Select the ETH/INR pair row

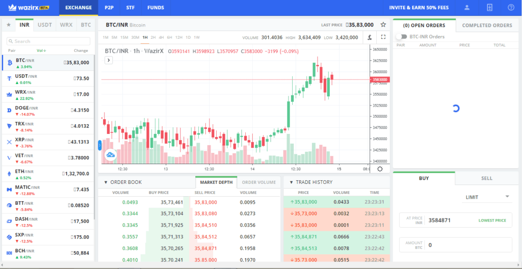click(48, 174)
